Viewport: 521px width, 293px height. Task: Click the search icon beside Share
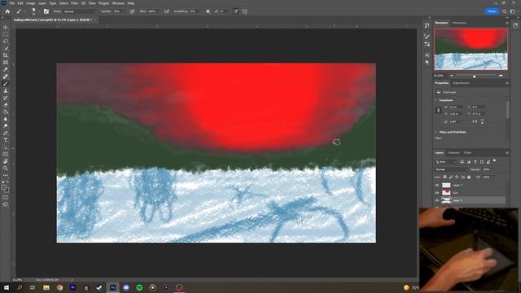pos(505,11)
